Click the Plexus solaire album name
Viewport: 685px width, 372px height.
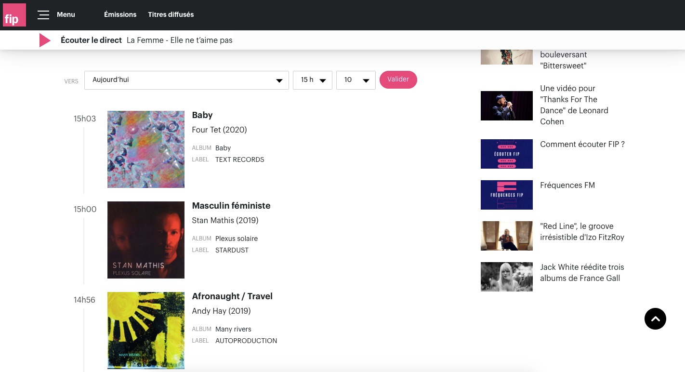[237, 239]
